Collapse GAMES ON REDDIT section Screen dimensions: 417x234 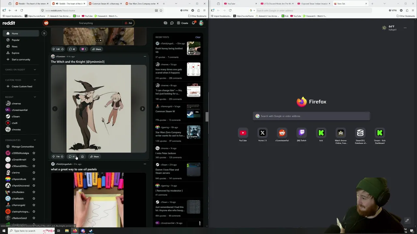pos(35,70)
